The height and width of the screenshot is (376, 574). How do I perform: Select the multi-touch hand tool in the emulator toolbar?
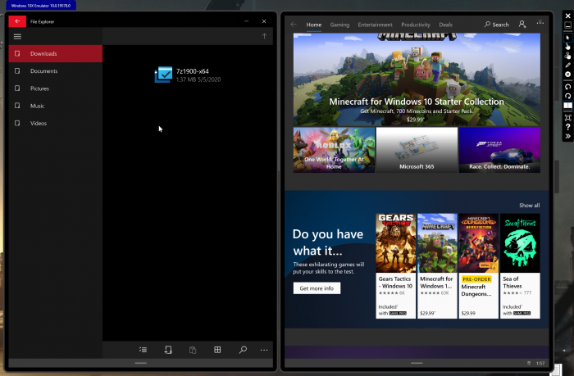tap(567, 56)
